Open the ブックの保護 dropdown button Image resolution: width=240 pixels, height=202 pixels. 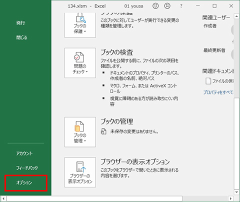[x=80, y=25]
